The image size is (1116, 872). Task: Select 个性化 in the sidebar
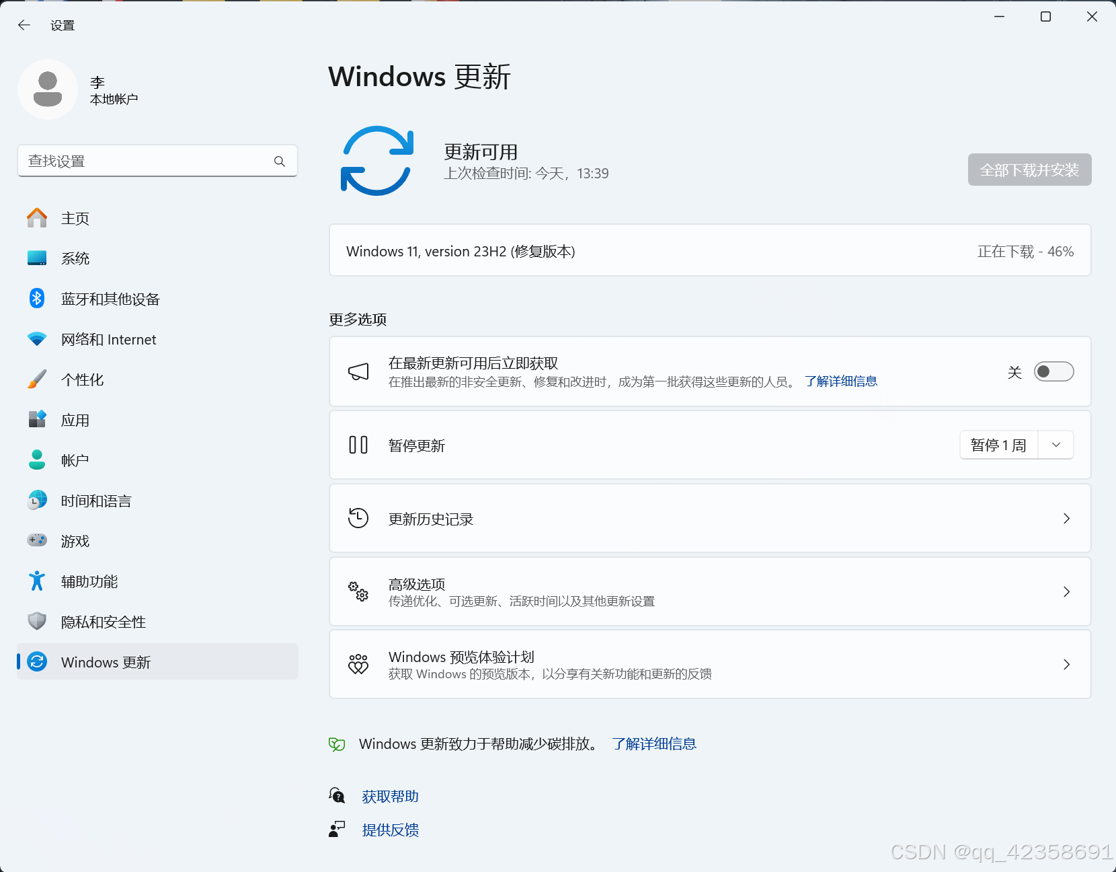(x=157, y=379)
